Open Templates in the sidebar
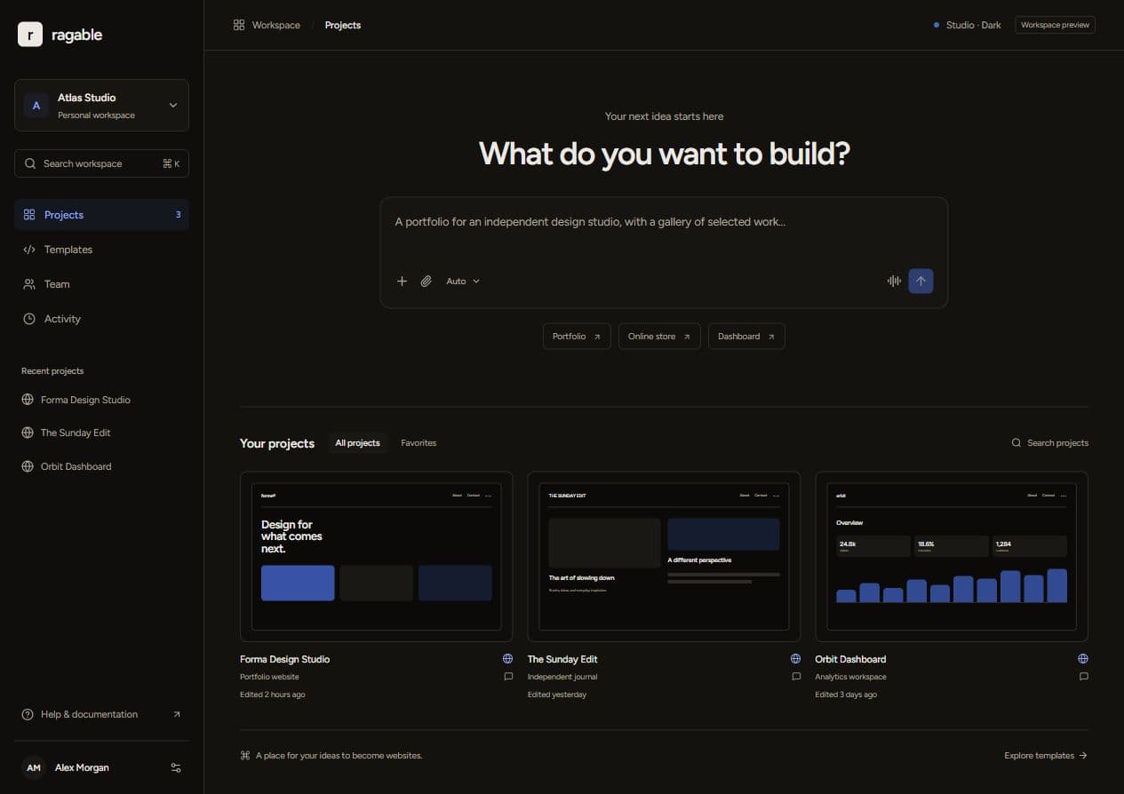Viewport: 1124px width, 794px height. click(x=101, y=250)
